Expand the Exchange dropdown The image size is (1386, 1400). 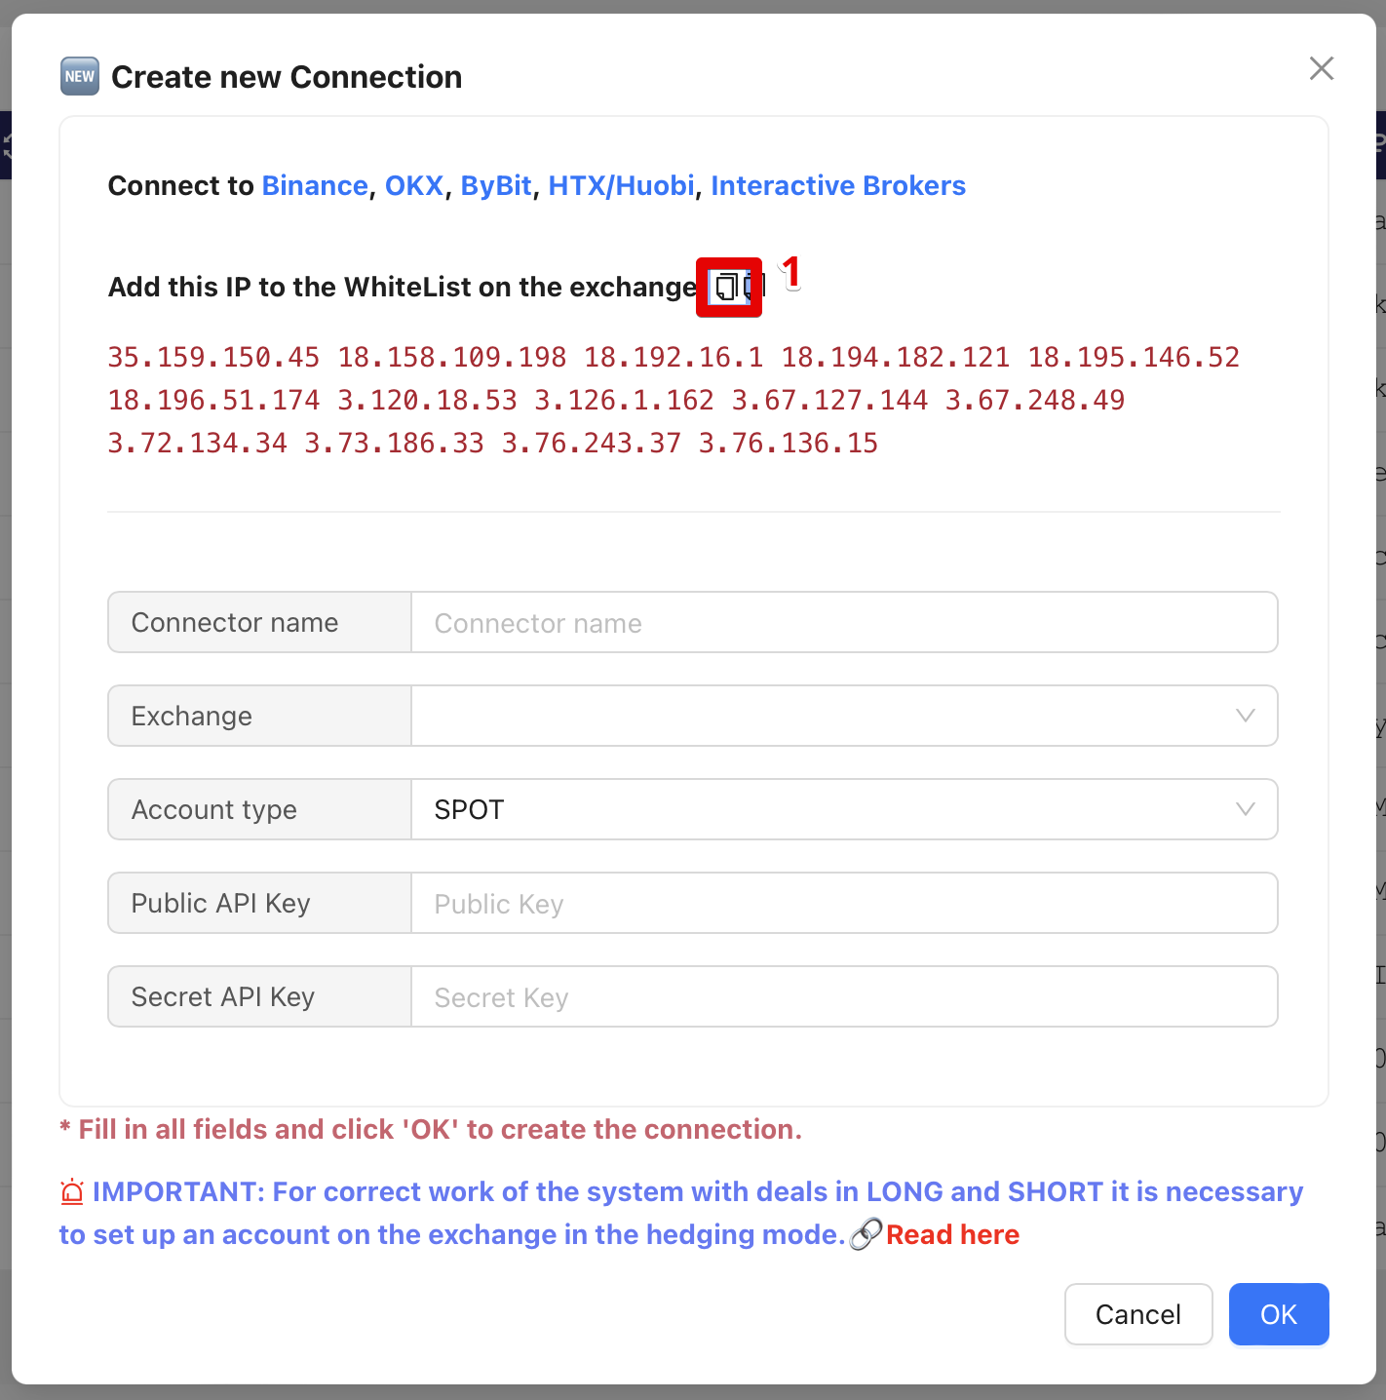coord(844,717)
